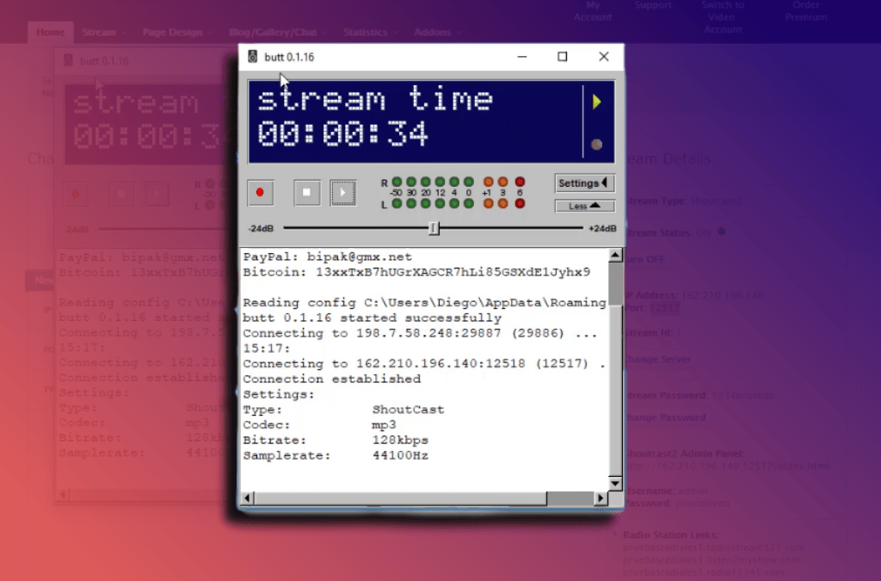Click Support link on background webpage
The image size is (881, 581).
653,5
